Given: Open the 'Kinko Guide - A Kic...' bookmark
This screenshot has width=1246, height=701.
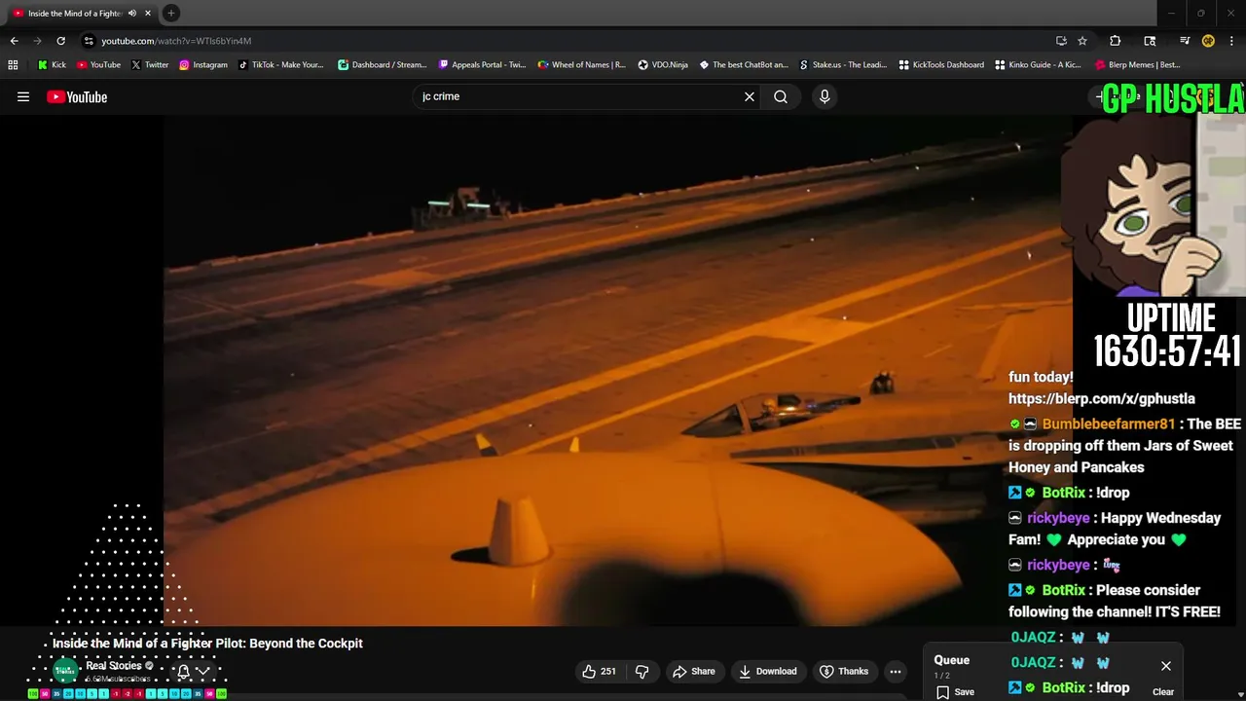Looking at the screenshot, I should coord(1038,65).
